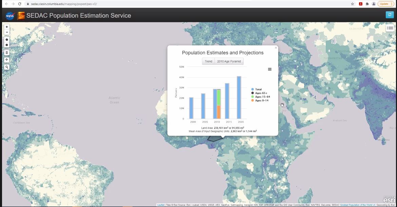Open the Leaflet attribution link
This screenshot has width=397, height=207.
[161, 205]
